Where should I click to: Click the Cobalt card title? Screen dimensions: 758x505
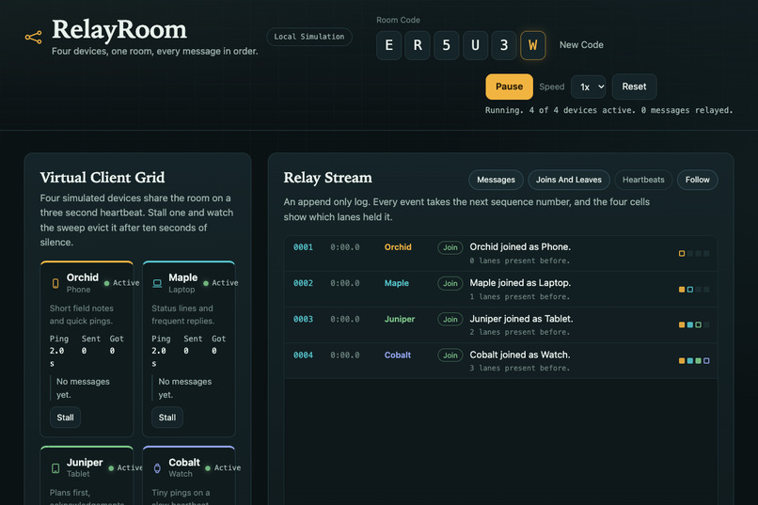click(x=184, y=463)
